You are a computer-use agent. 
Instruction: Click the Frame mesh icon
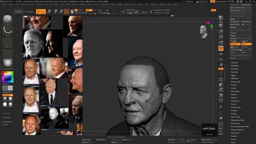(x=221, y=79)
